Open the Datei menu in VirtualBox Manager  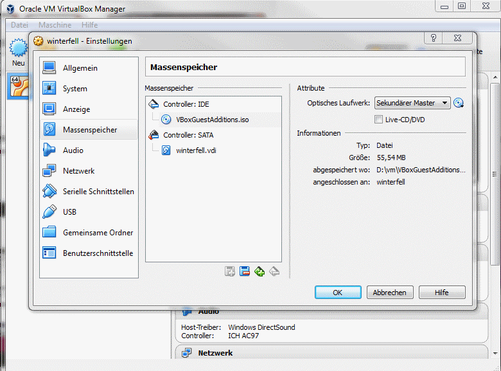pyautogui.click(x=19, y=25)
